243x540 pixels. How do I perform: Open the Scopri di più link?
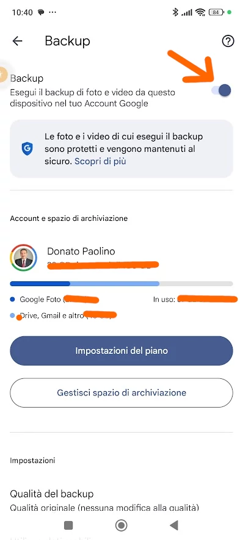[x=100, y=161]
